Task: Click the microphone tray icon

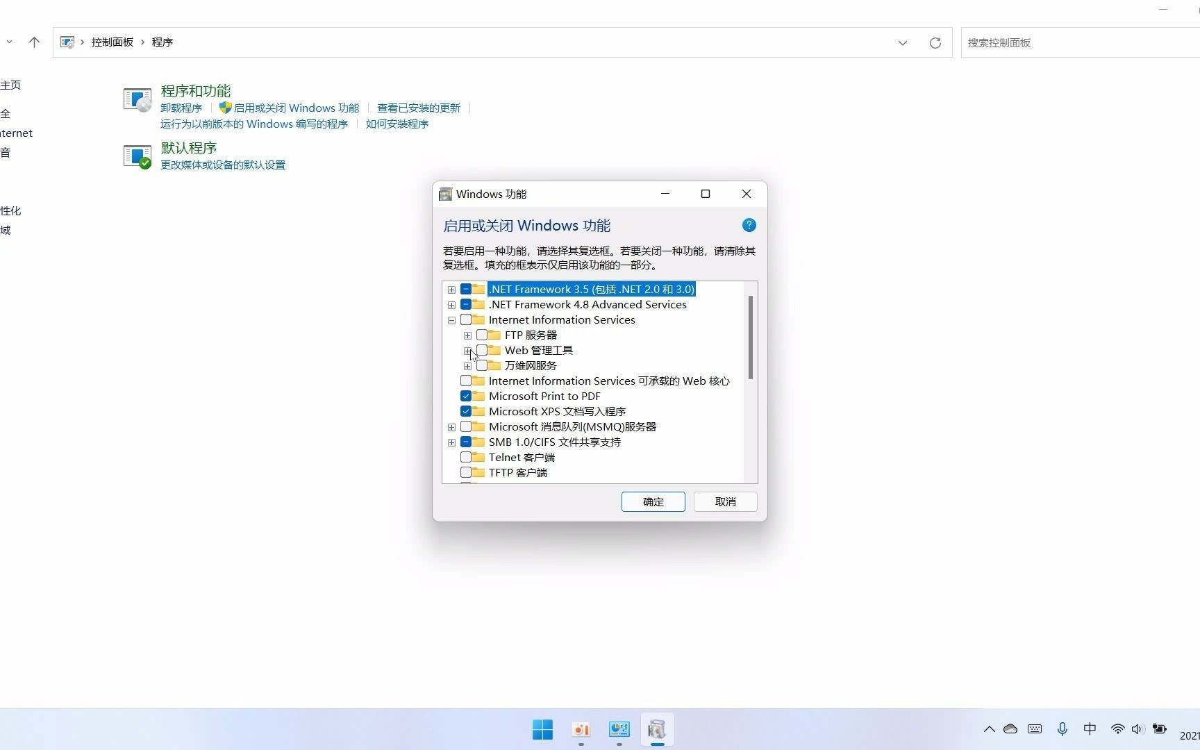Action: [1062, 729]
